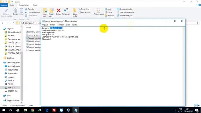Click Selecionar tudo in ribbon
This screenshot has height=113, width=201.
click(x=124, y=9)
